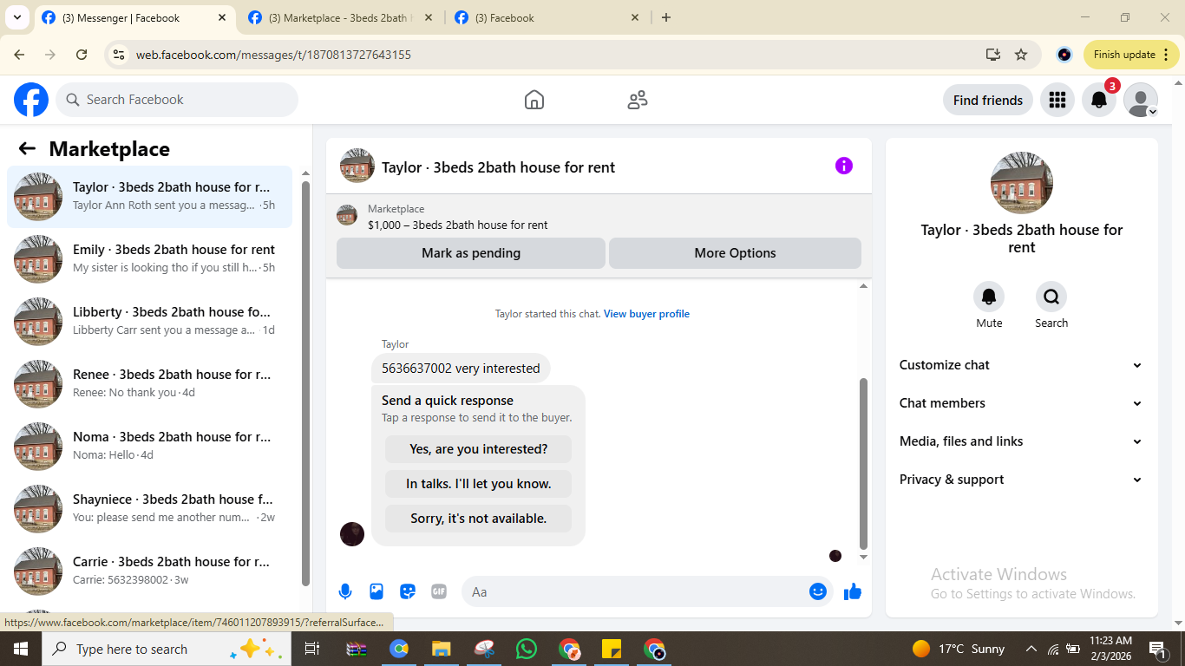Viewport: 1185px width, 666px height.
Task: Open Notifications bell with badge
Action: 1099,100
